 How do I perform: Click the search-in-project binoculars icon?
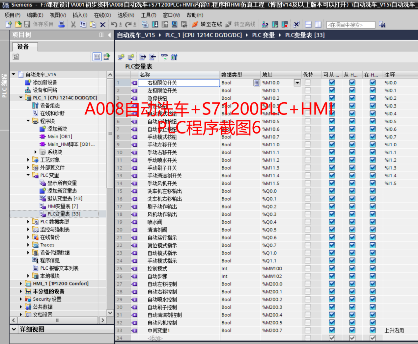point(382,24)
